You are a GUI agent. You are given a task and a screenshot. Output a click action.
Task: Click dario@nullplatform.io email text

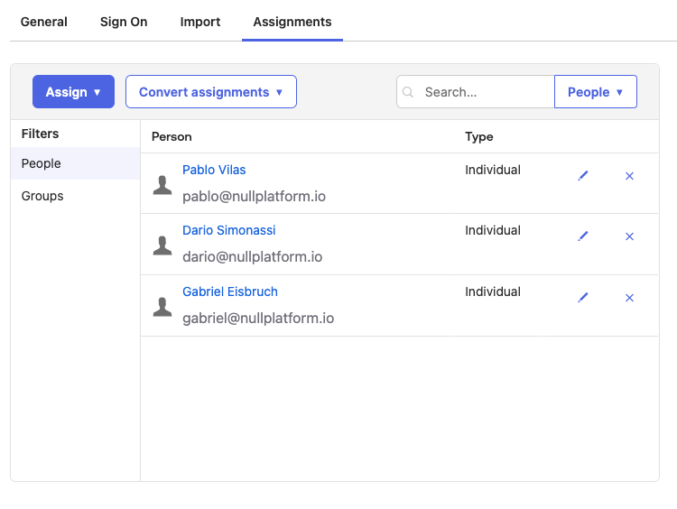252,257
